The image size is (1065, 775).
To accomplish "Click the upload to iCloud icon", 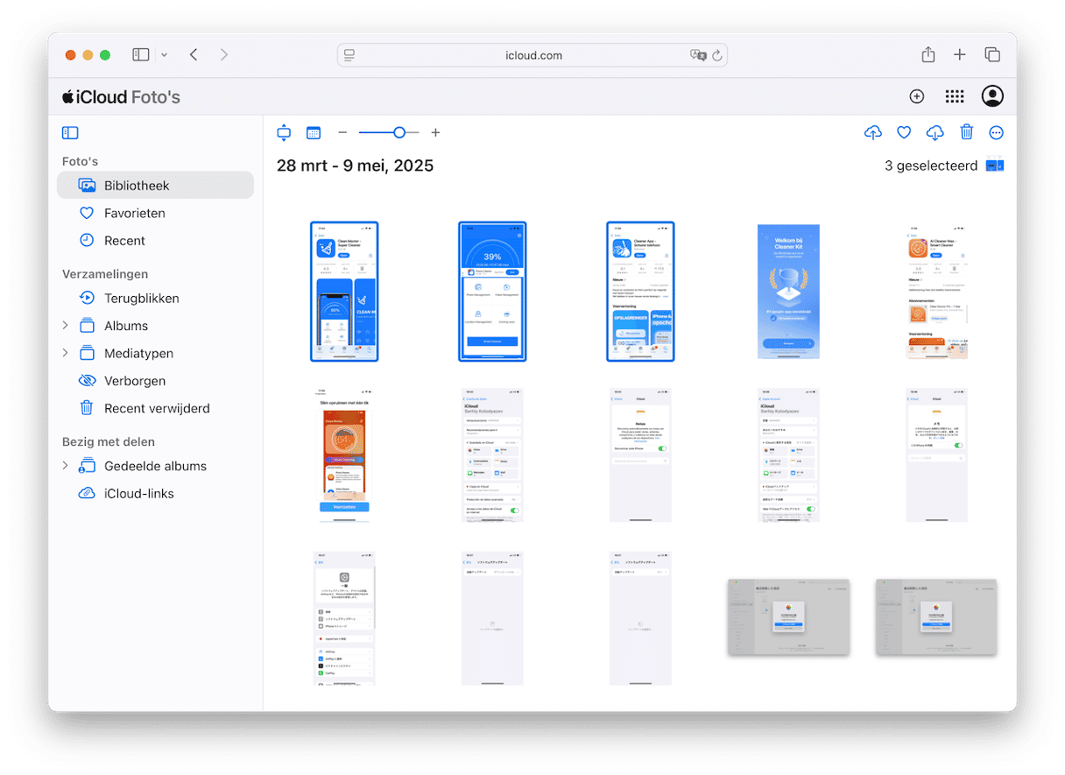I will [x=872, y=133].
